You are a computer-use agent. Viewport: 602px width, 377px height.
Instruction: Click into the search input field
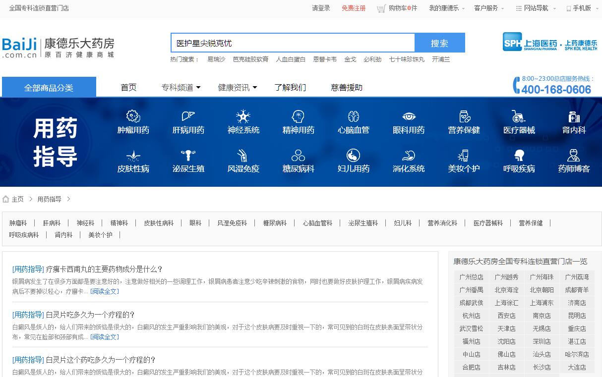(x=293, y=43)
